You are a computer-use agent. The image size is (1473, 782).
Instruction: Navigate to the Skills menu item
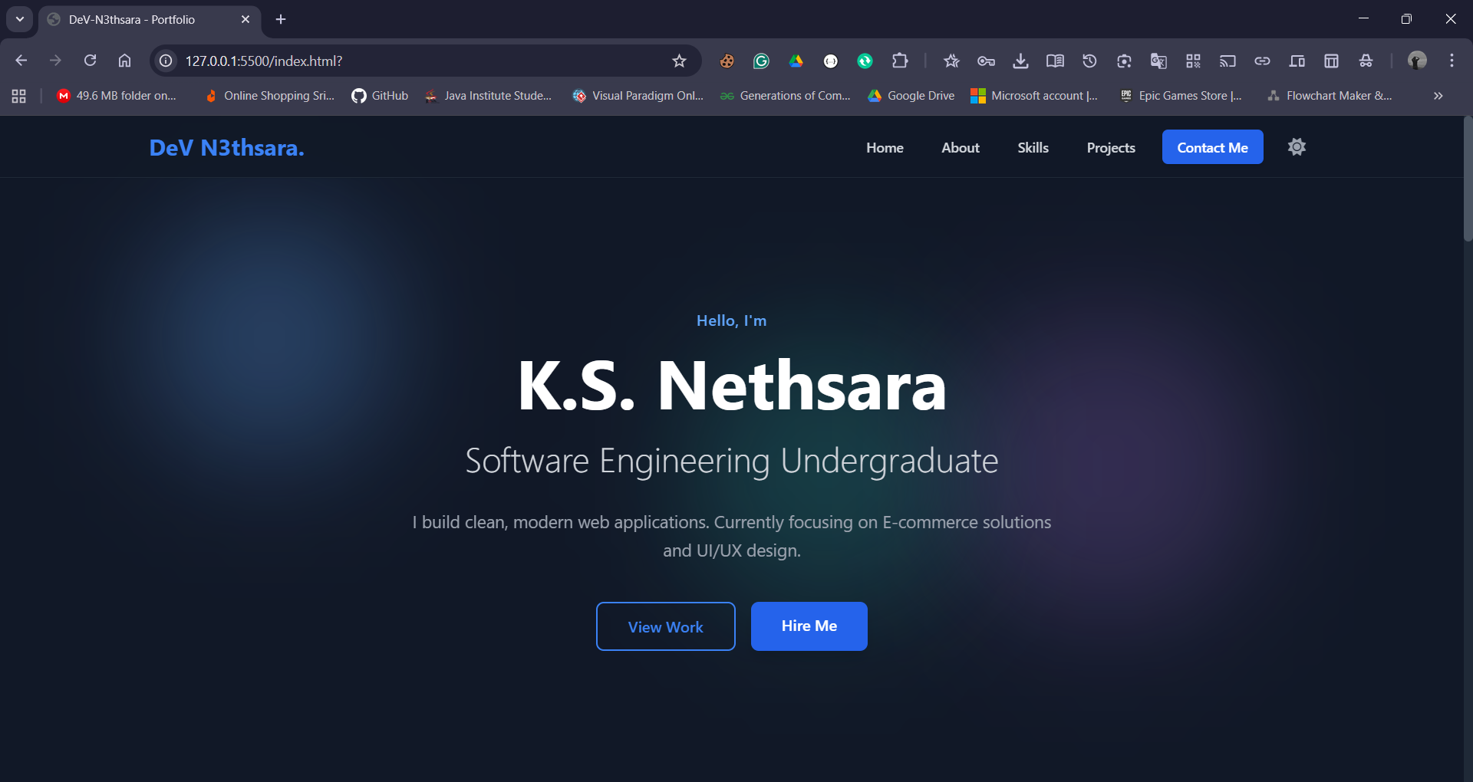pos(1033,147)
